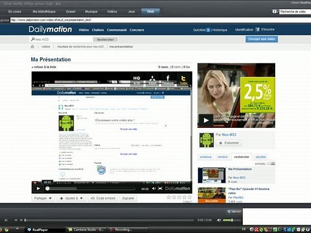The image size is (311, 233).
Task: Click the Dailymotion search field containing neo m33
Action: 62,39
